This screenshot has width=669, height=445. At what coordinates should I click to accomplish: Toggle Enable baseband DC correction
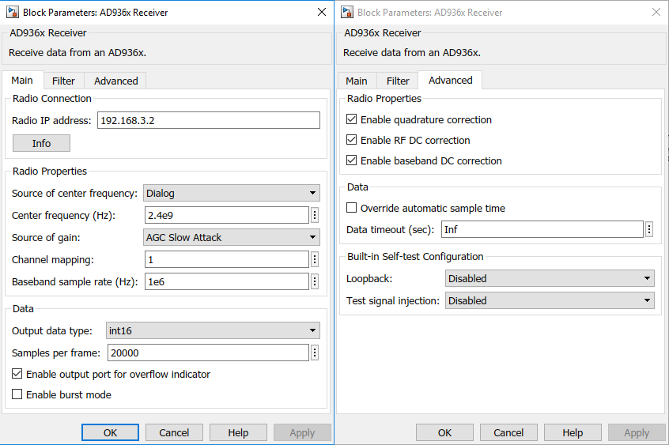[x=352, y=160]
